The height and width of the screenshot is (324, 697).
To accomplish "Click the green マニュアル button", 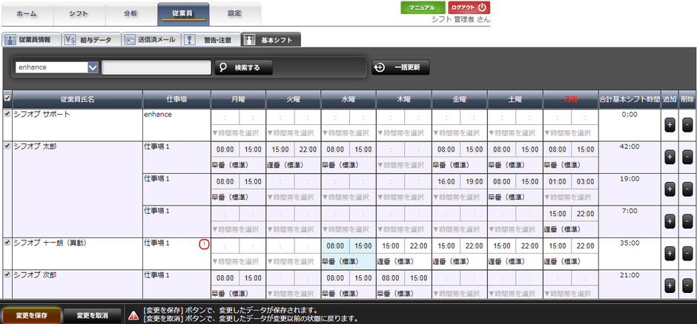I will click(x=423, y=7).
